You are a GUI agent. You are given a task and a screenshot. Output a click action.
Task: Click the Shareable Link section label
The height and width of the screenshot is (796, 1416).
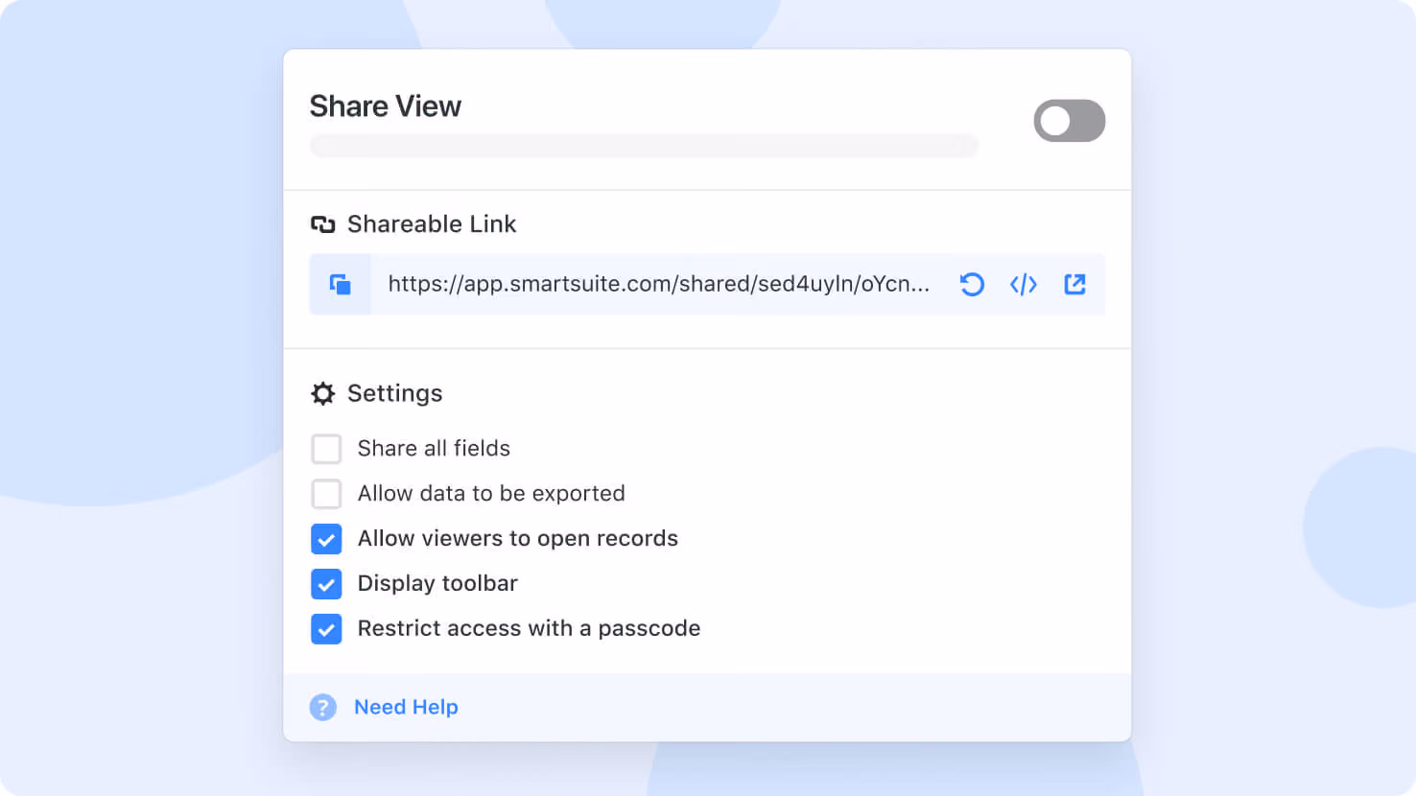(x=432, y=224)
